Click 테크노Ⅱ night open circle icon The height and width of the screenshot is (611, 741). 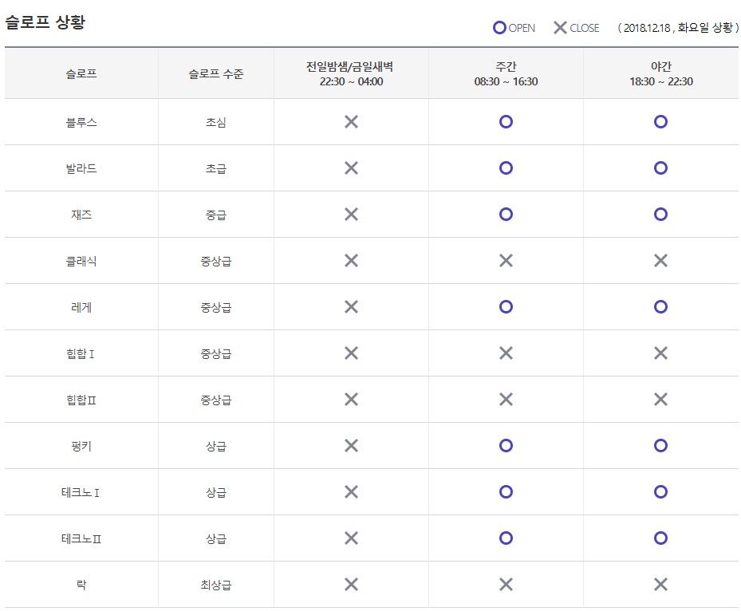pyautogui.click(x=660, y=538)
